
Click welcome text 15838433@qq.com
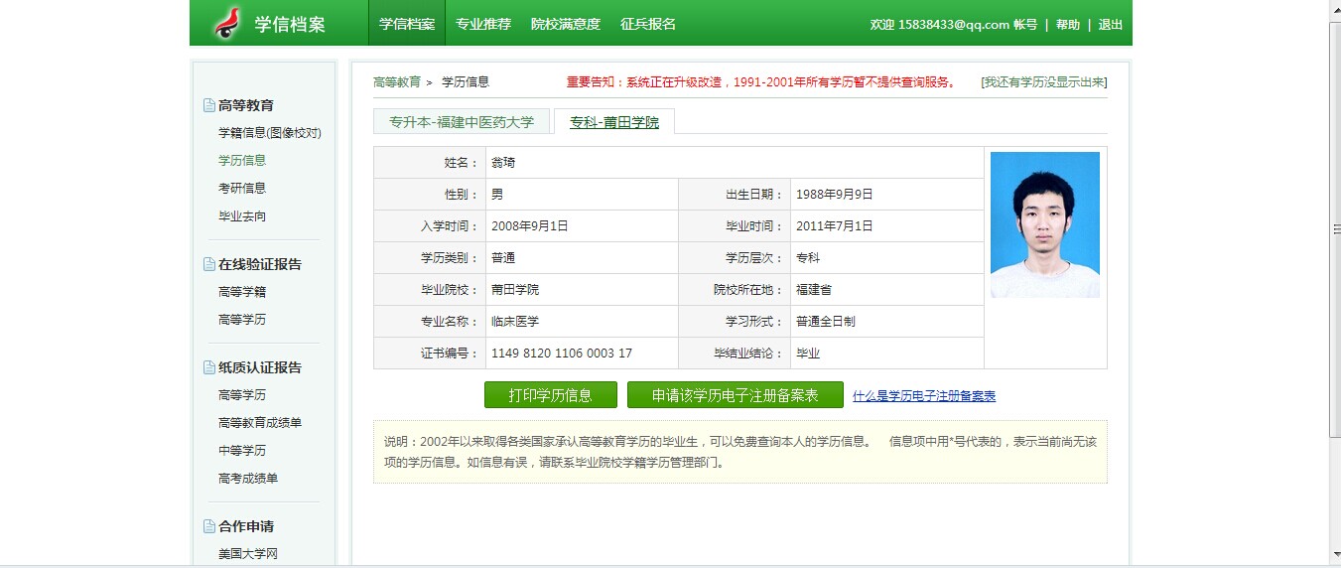[954, 25]
